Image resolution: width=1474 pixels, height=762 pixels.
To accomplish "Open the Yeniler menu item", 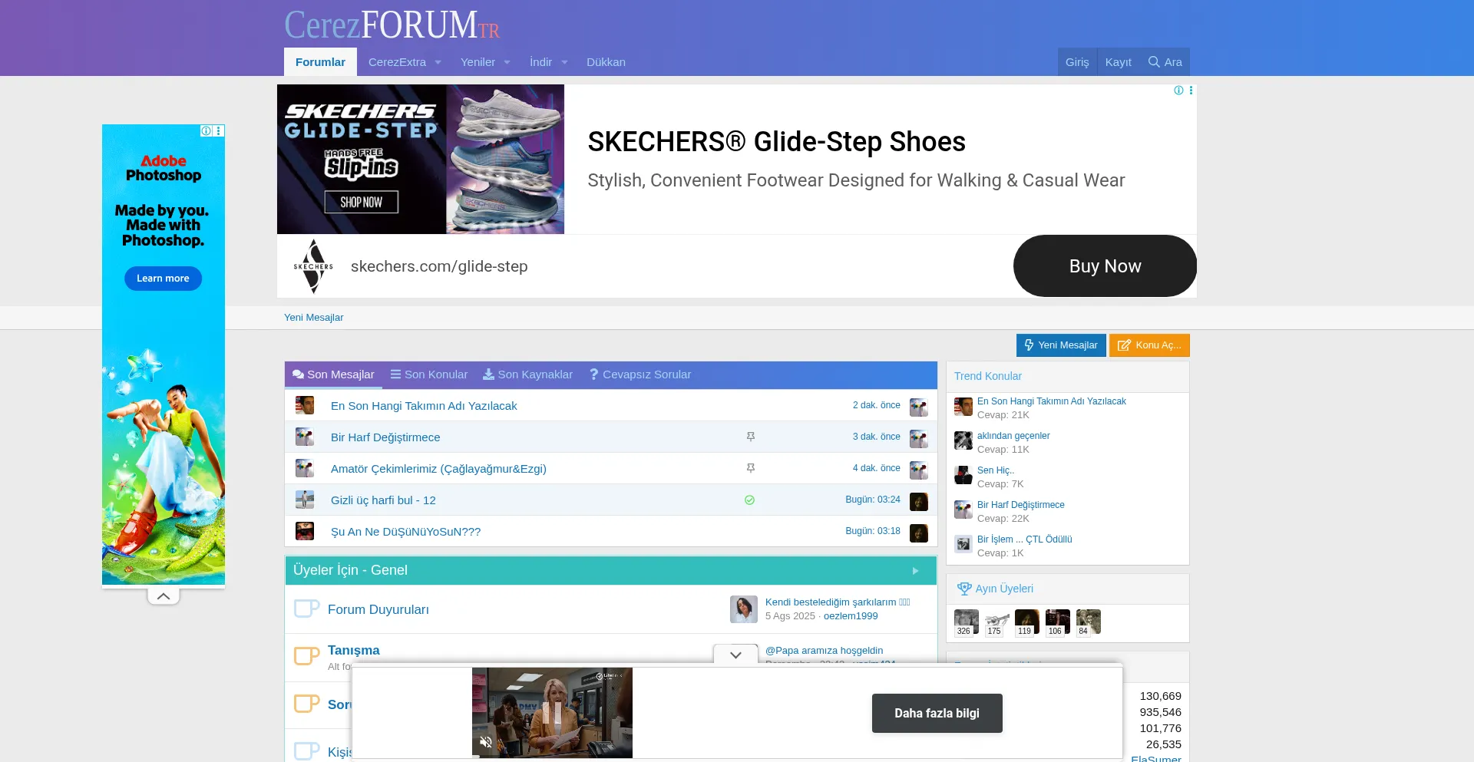I will tap(478, 62).
